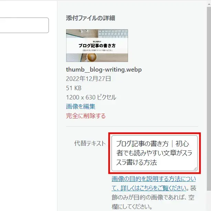Click the blog-writing attachment preview thumbnail
Screen dimensions: 211x211
97,46
